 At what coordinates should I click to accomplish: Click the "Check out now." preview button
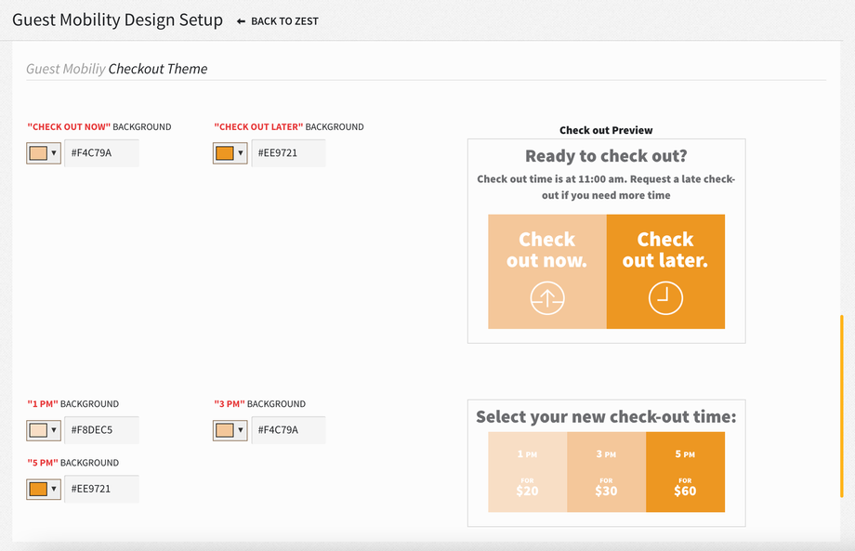546,271
